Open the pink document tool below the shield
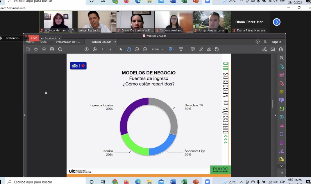Screen dimensions: 311x184 tap(281, 142)
